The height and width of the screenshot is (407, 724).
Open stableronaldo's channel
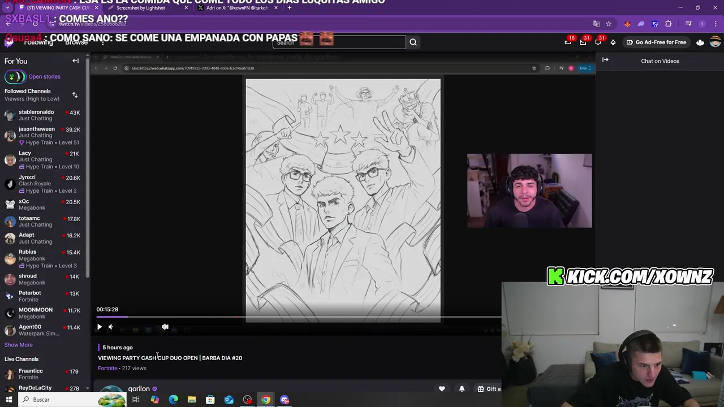(42, 115)
